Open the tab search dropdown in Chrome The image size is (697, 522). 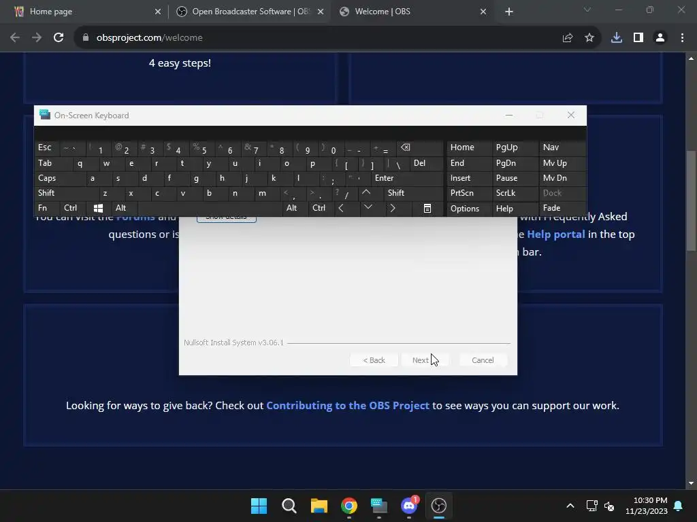coord(587,10)
